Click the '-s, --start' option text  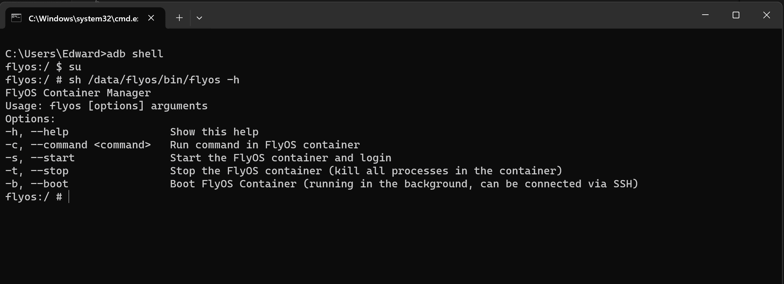click(x=40, y=158)
